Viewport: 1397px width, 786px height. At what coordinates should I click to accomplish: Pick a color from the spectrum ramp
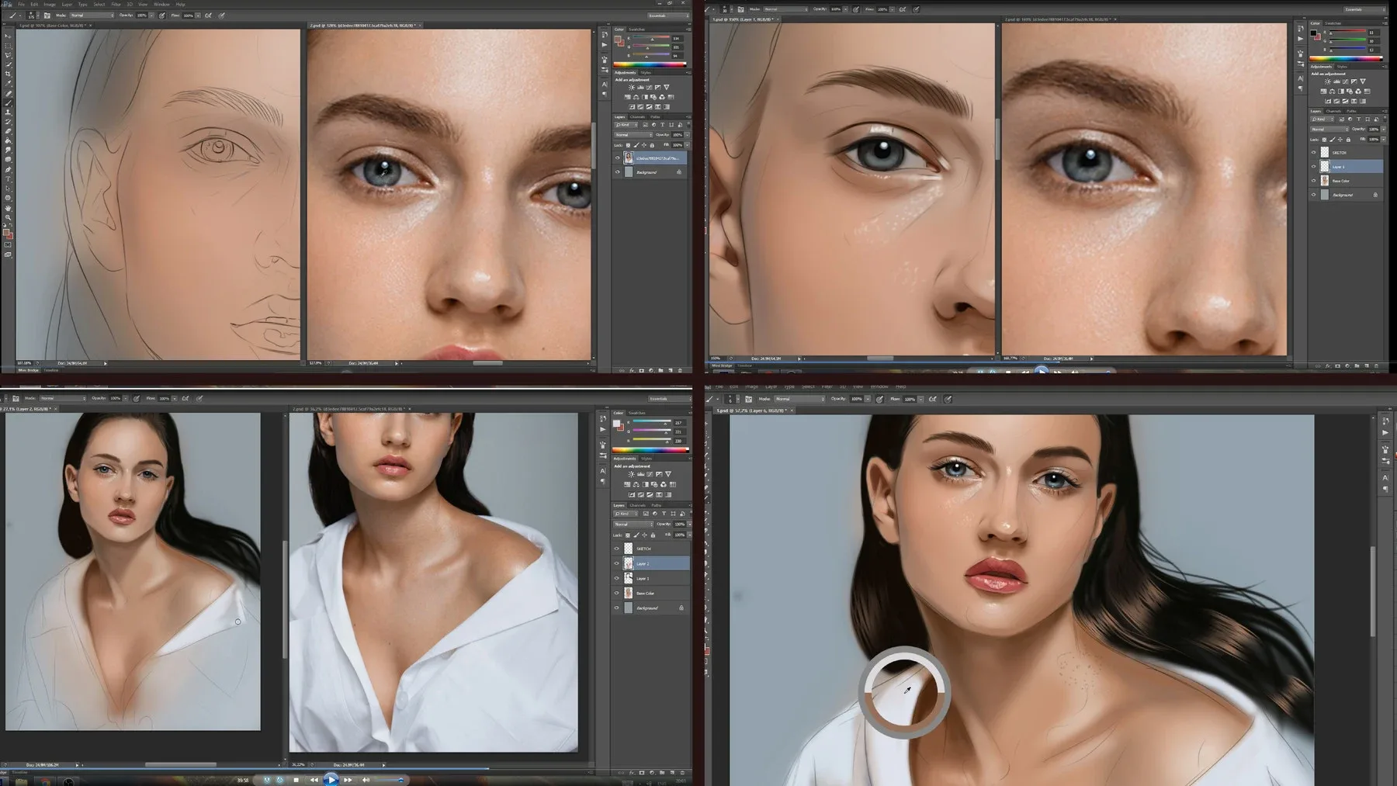tap(648, 66)
